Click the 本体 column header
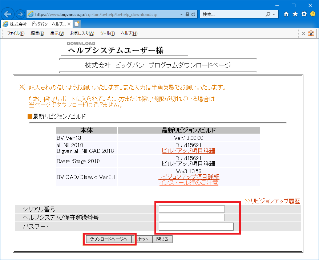Image resolution: width=319 pixels, height=260 pixels. coord(87,130)
